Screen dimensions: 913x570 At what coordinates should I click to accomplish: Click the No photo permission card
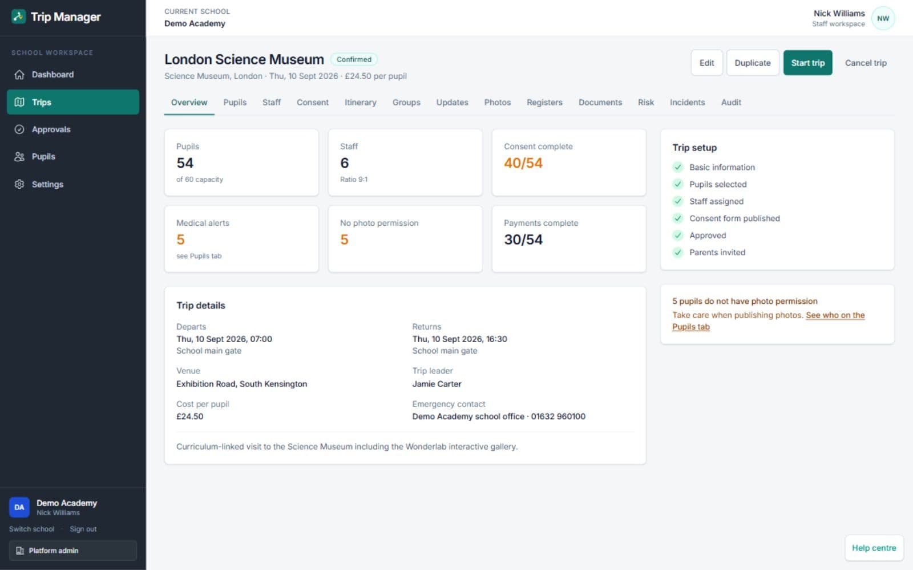click(x=405, y=239)
